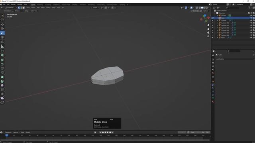Disable Cylinder.003 in renders camera icon
The width and height of the screenshot is (255, 143).
tap(253, 28)
